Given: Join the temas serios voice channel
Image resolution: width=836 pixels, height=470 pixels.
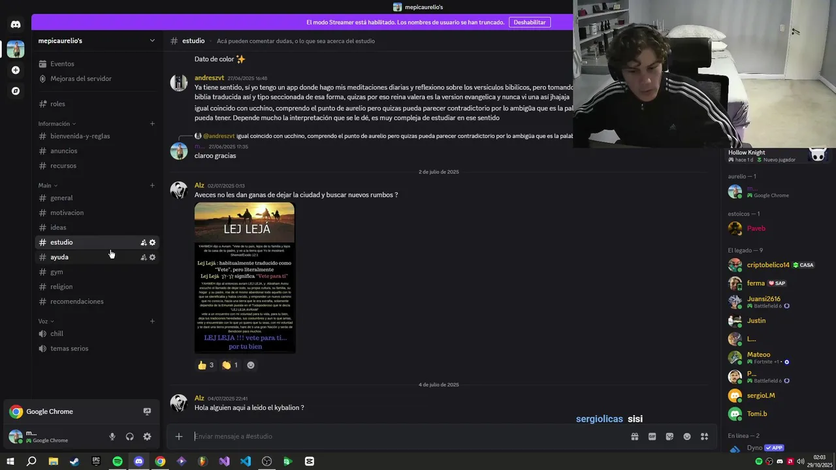Looking at the screenshot, I should 97,349.
